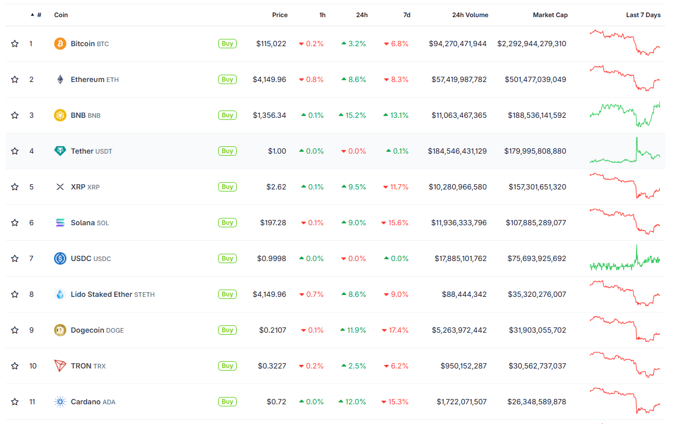Screen dimensions: 675x424
Task: Click the Ethereum diamond logo icon
Action: pos(60,79)
